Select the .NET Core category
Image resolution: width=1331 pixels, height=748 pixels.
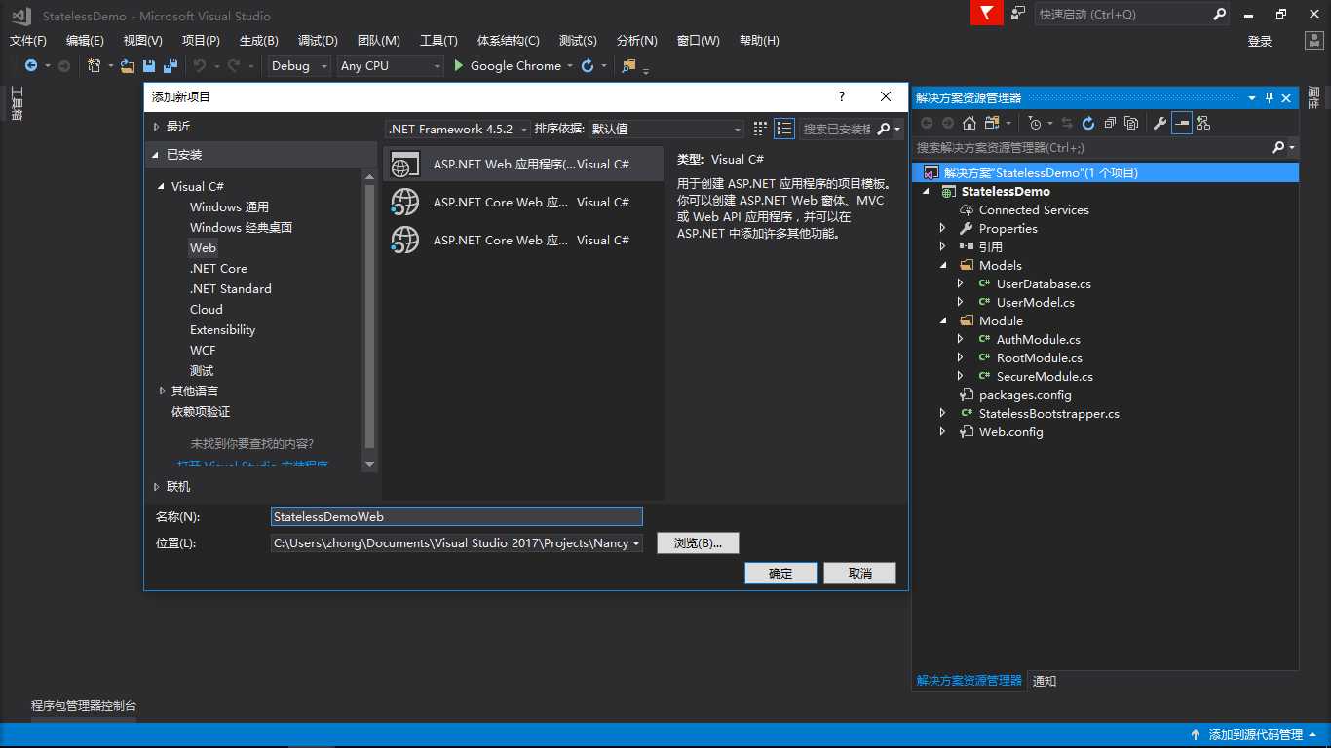[x=218, y=268]
